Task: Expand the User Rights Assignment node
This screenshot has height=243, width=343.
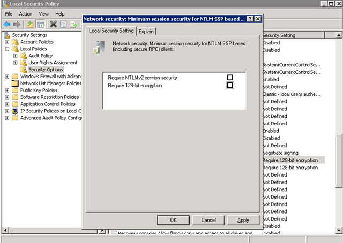Action: (15, 63)
